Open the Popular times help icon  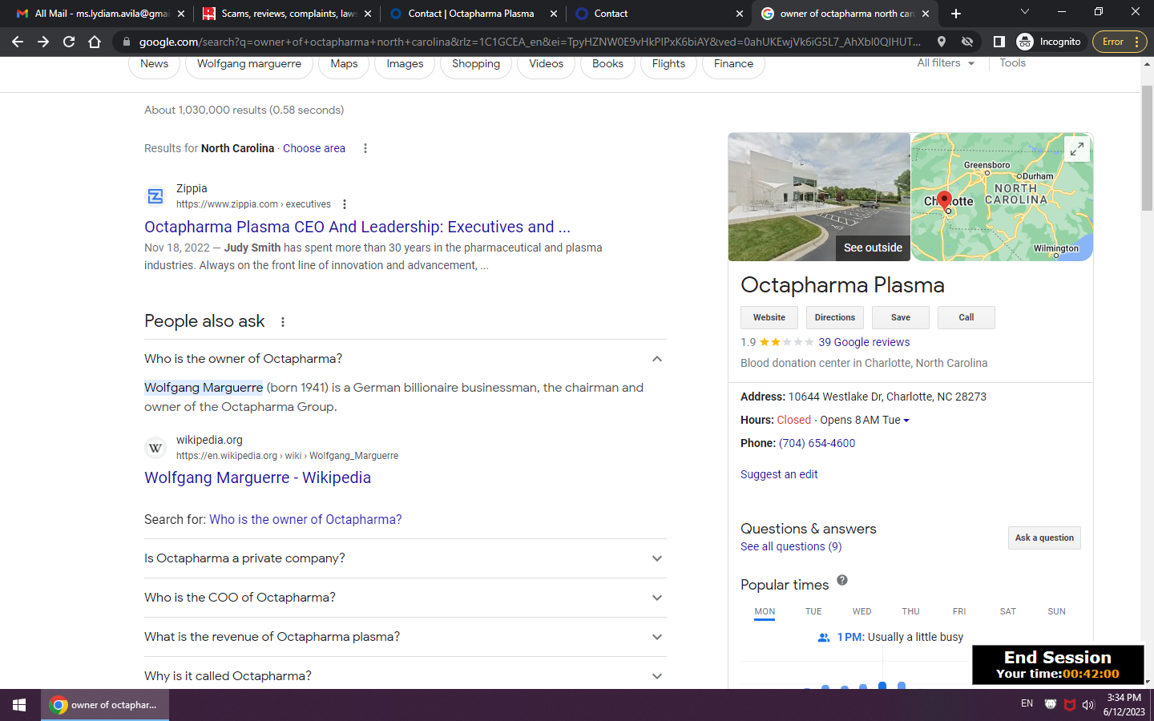click(x=842, y=580)
